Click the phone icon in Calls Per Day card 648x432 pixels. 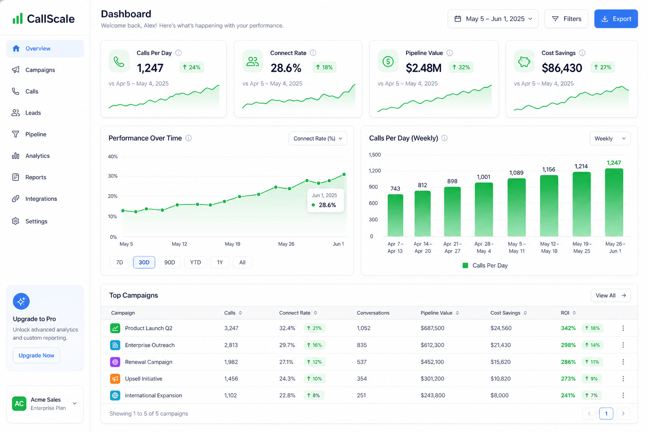pos(119,62)
